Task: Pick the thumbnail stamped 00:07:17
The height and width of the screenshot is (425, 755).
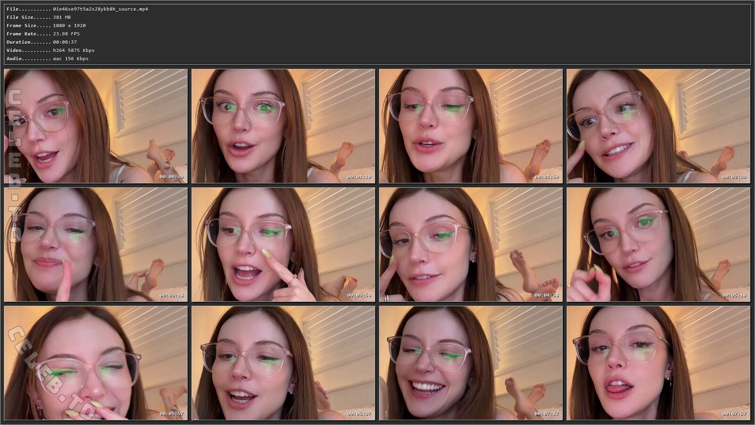Action: coord(471,363)
